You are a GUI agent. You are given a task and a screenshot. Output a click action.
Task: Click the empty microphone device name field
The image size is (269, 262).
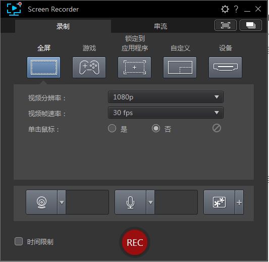pyautogui.click(x=176, y=202)
